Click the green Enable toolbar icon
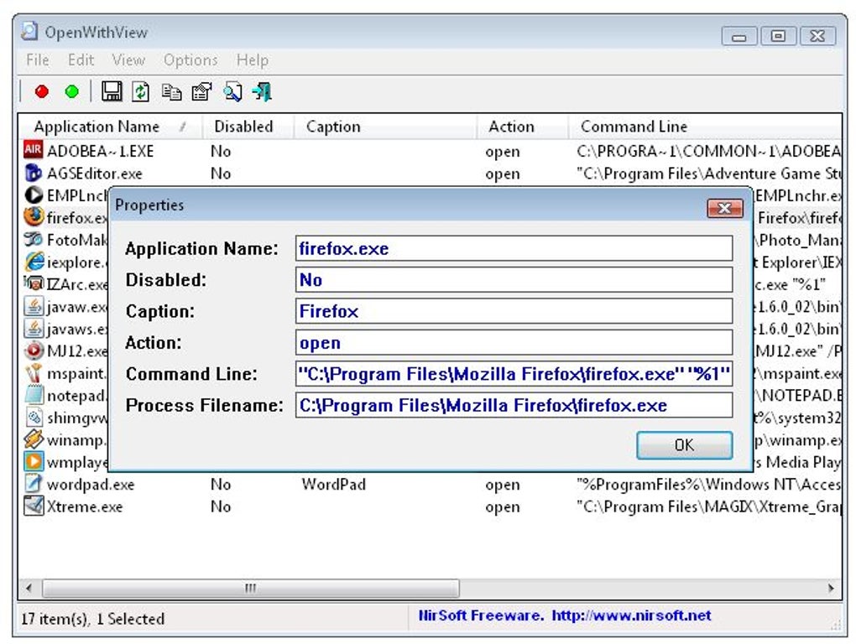The width and height of the screenshot is (856, 644). pos(71,91)
